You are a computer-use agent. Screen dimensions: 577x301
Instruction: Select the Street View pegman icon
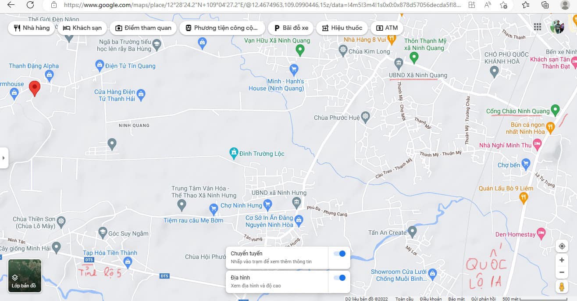[562, 287]
